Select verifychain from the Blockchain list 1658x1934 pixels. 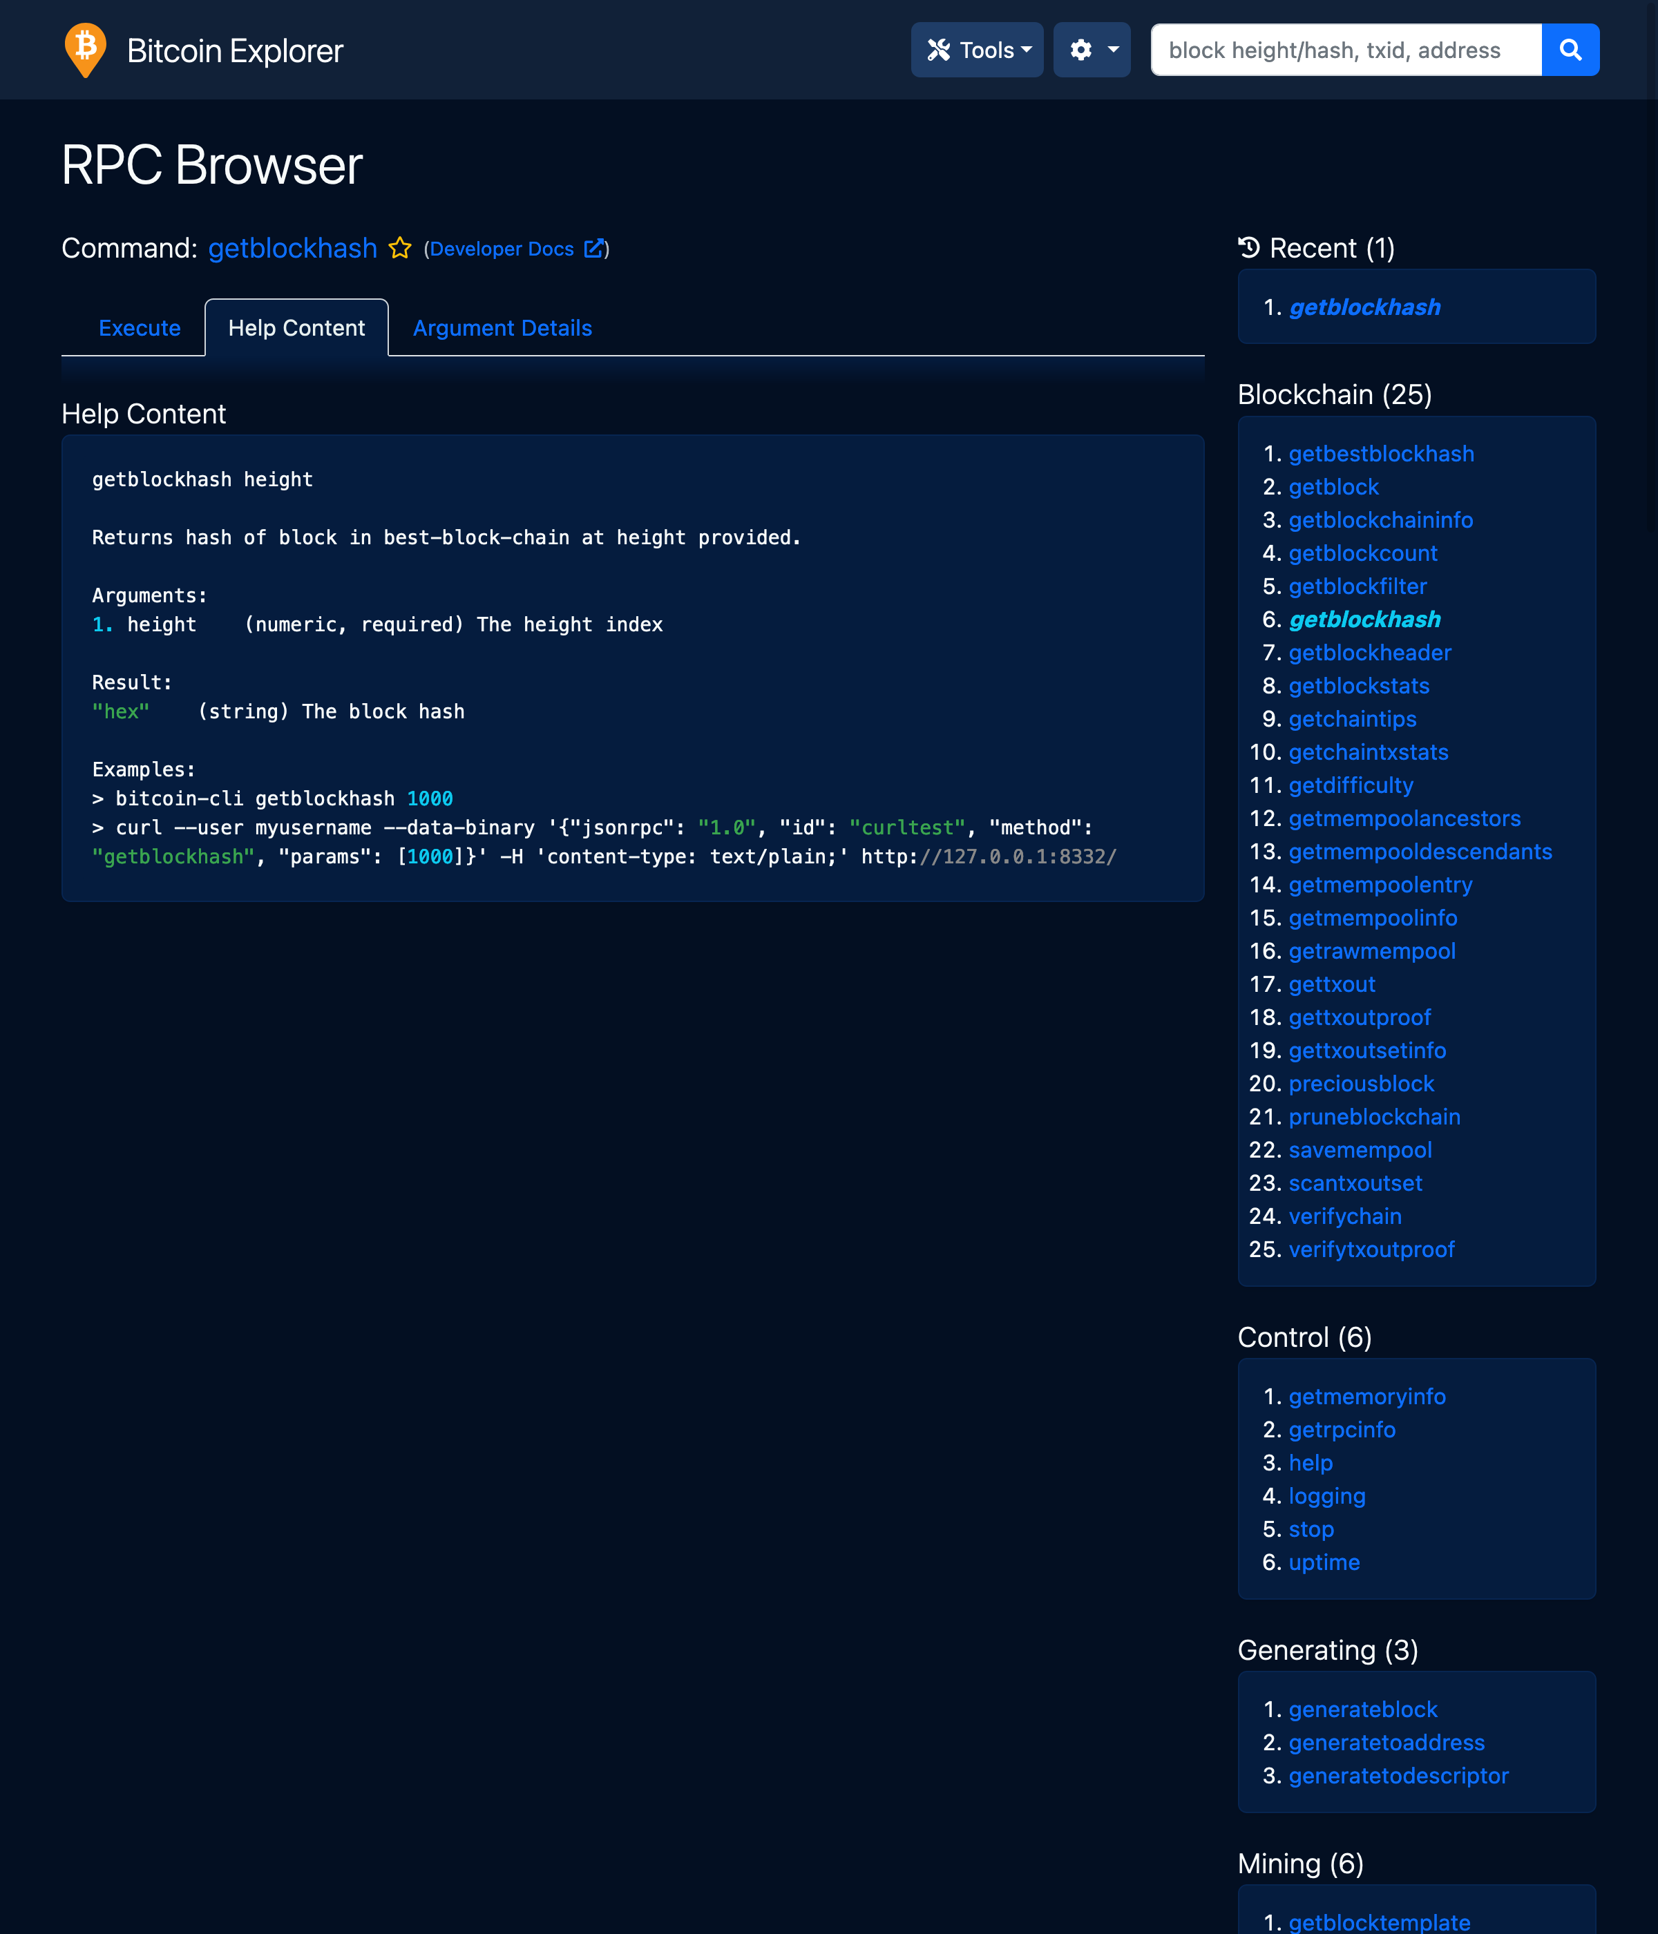(1344, 1216)
